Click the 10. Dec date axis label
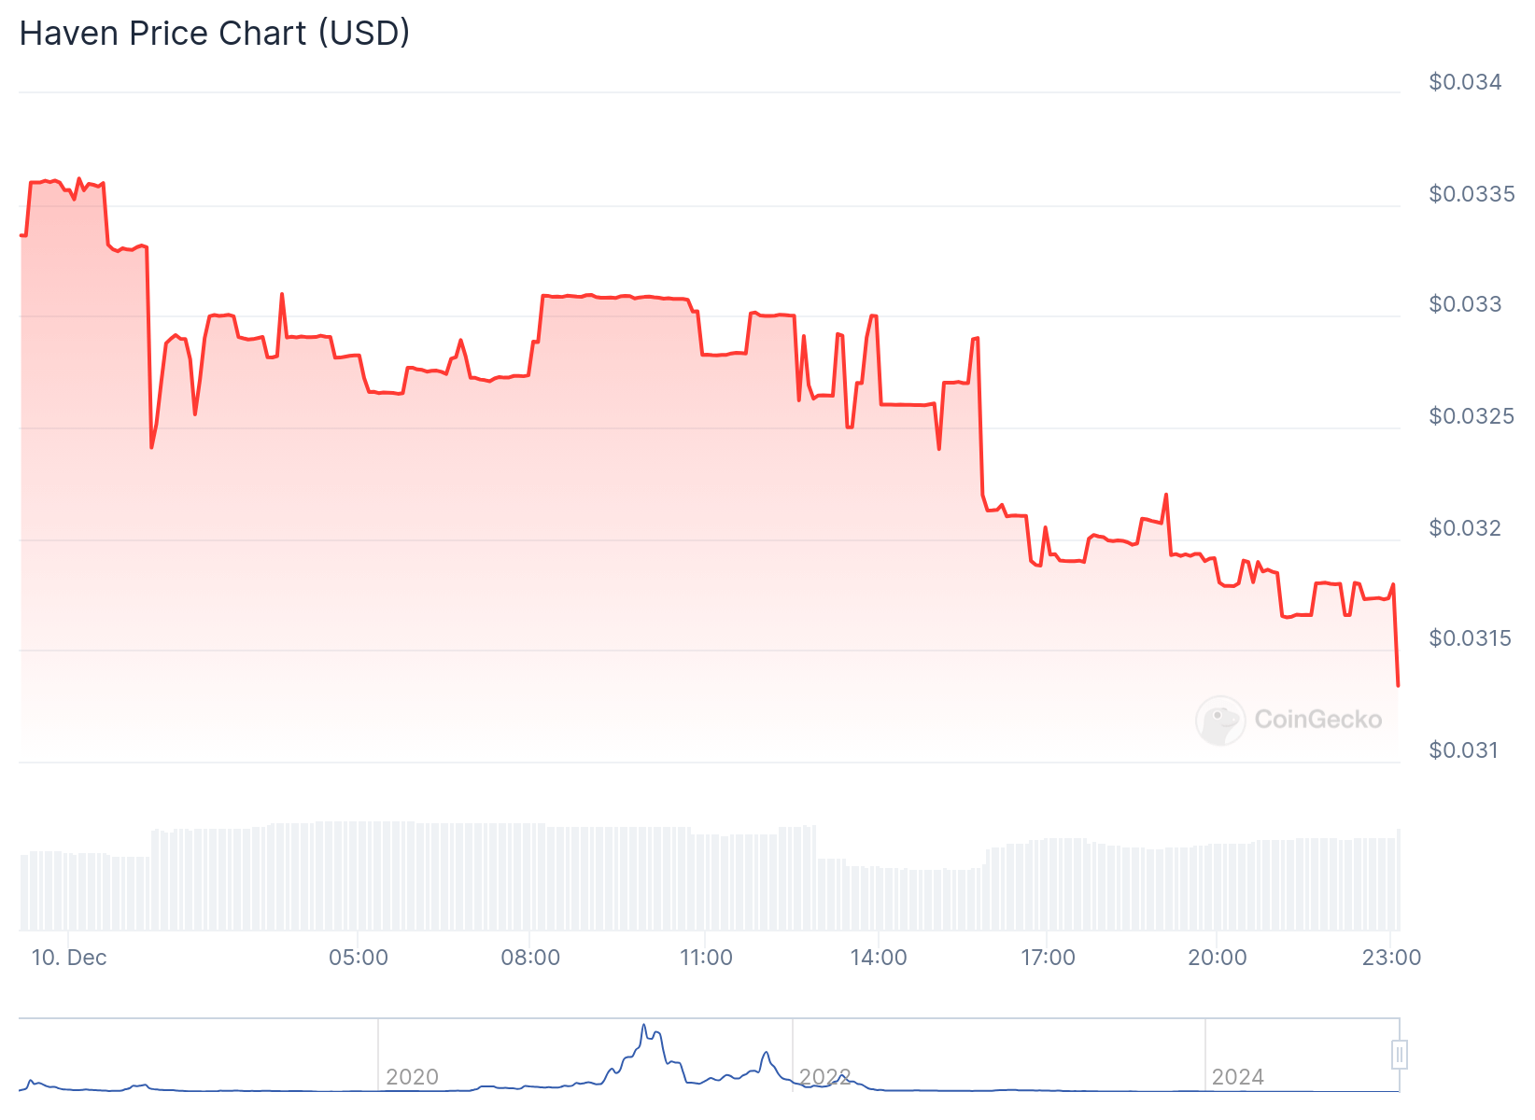 coord(69,958)
